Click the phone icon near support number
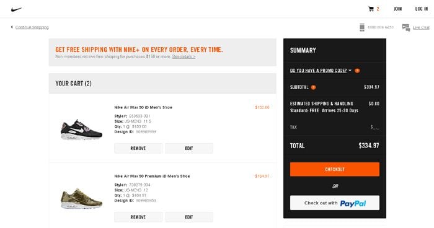 (x=361, y=27)
